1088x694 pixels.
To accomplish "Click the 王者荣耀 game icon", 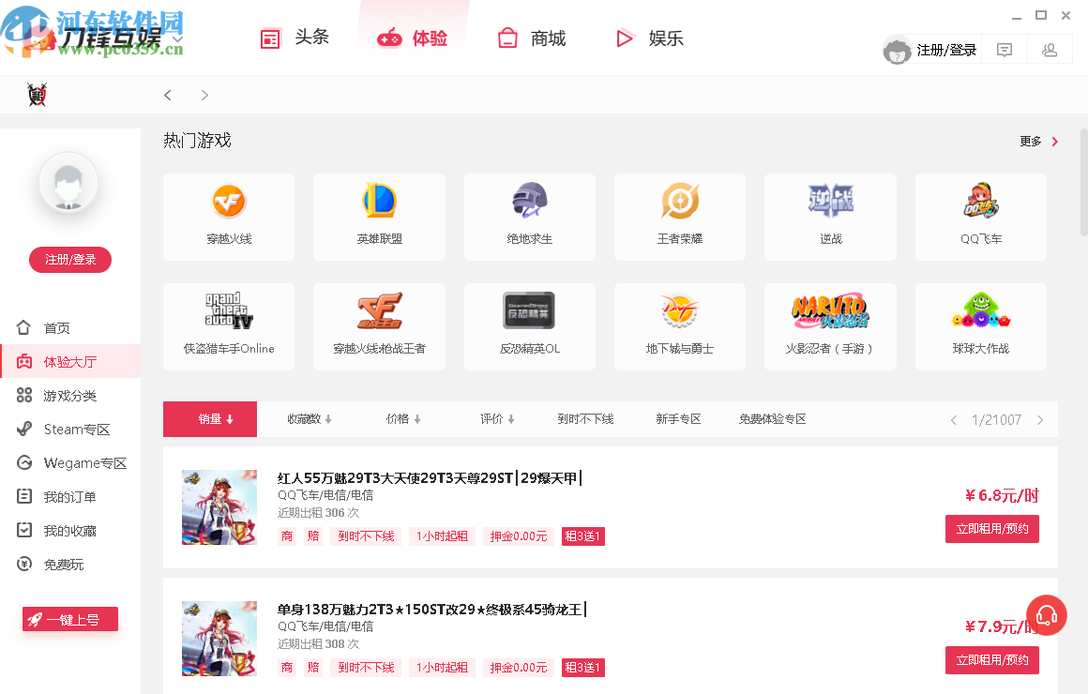I will coord(679,217).
